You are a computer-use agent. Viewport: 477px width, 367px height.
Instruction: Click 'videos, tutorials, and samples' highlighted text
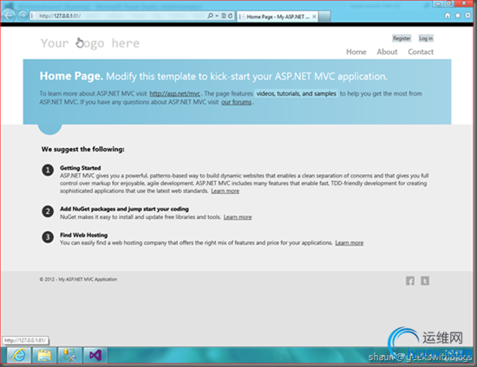point(297,93)
